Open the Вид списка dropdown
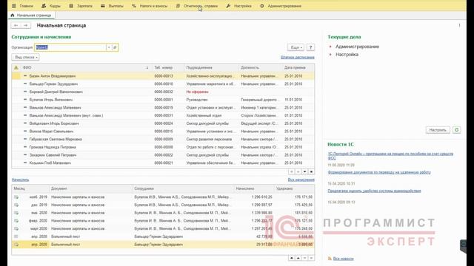 point(26,57)
